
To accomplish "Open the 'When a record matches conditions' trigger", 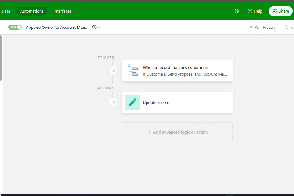I will click(175, 67).
